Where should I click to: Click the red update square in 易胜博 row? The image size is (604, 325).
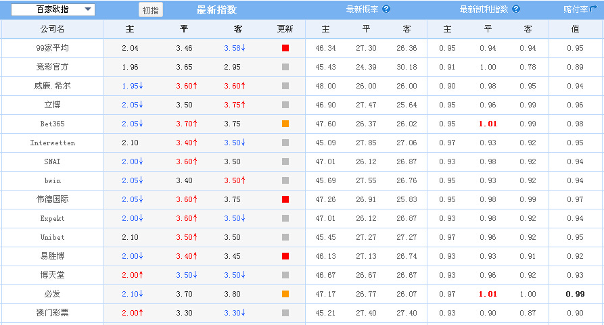click(285, 256)
